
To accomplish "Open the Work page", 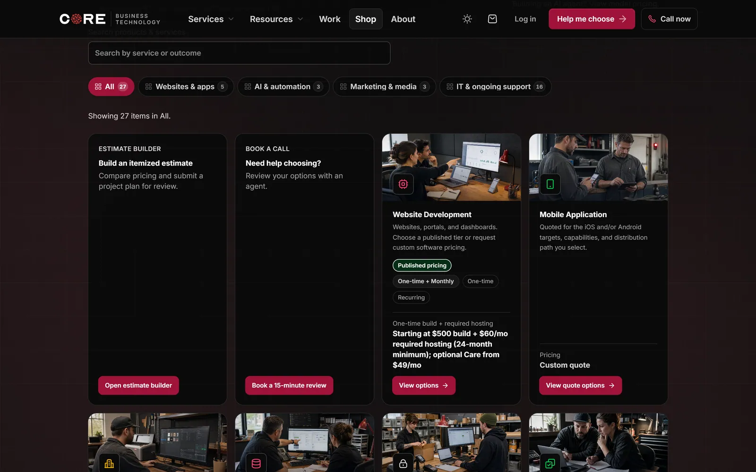I will pos(330,19).
